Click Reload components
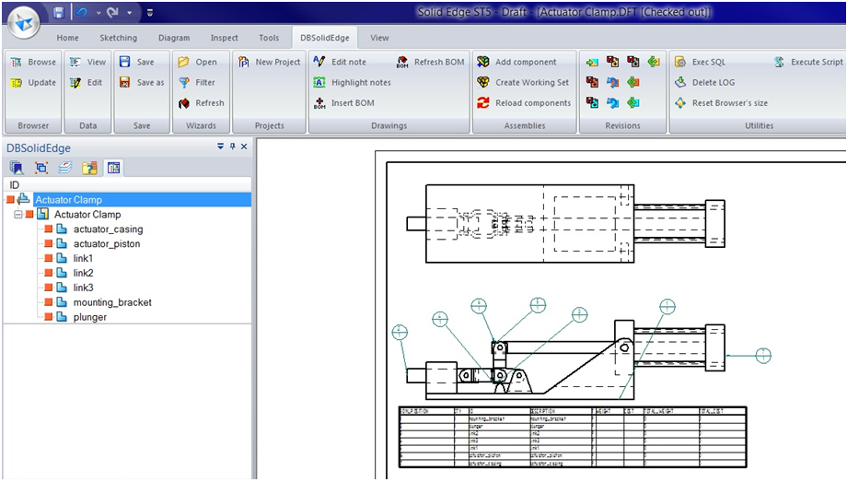 pos(524,103)
